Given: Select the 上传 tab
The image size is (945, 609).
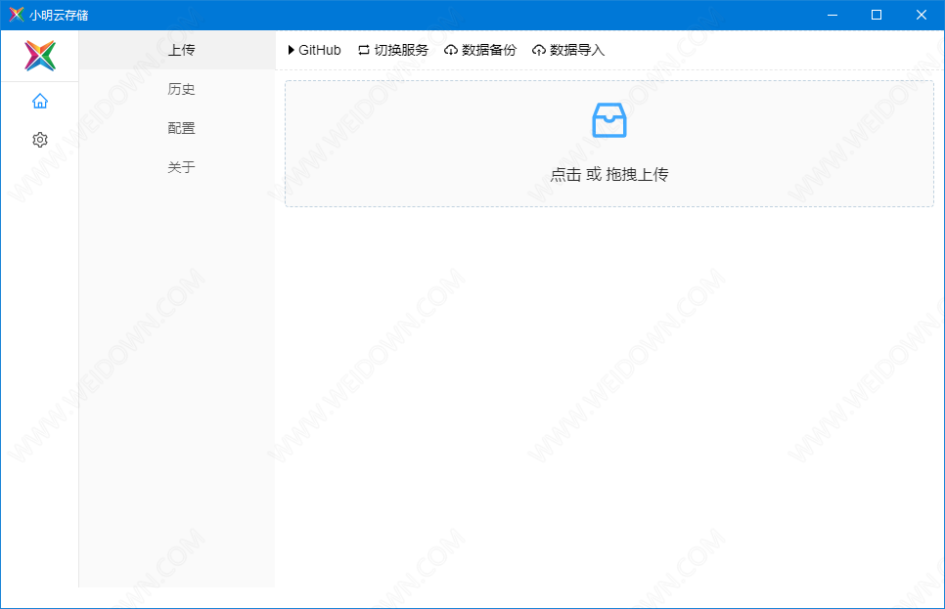Looking at the screenshot, I should click(181, 50).
